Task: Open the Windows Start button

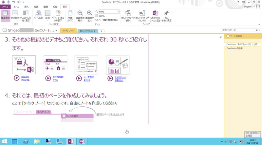Action: (4, 142)
